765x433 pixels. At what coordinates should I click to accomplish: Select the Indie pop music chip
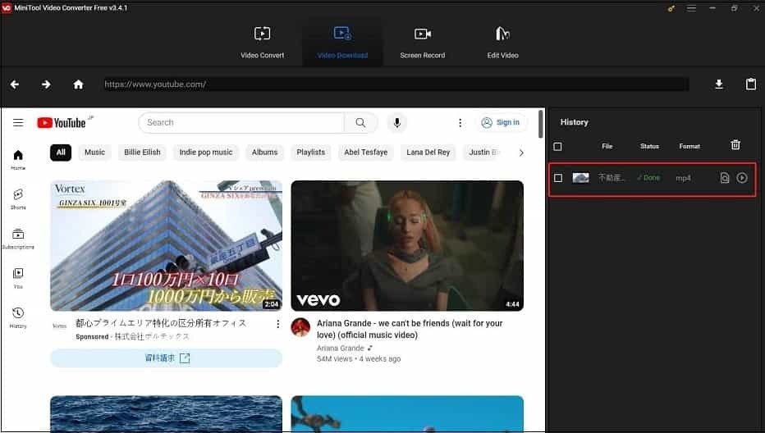206,153
